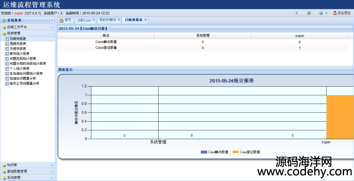The width and height of the screenshot is (354, 181).
Task: Click the orange Case登记数量 legend swatch
Action: click(x=236, y=152)
